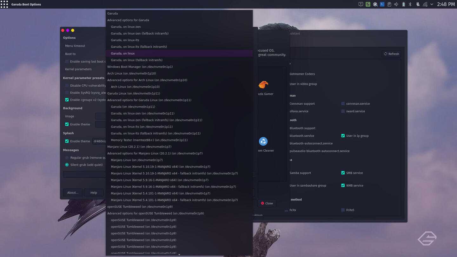Image resolution: width=457 pixels, height=257 pixels.
Task: Choose 'Memory Tester (memtest86+)' entry
Action: coord(179,140)
